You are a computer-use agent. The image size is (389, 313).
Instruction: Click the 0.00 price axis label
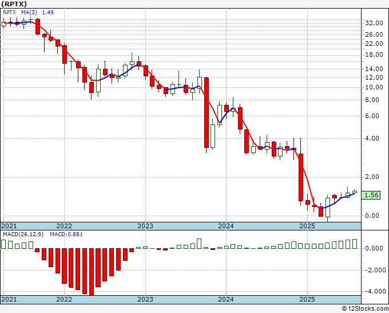(x=372, y=216)
